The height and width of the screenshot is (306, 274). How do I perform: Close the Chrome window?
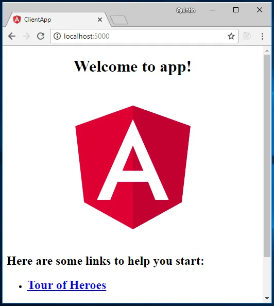tap(260, 10)
